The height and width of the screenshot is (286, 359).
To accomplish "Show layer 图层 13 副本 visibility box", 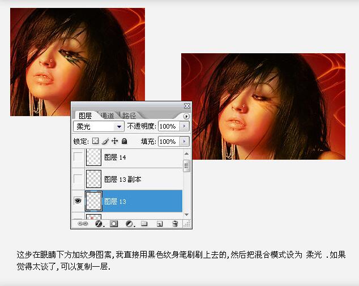I will [78, 179].
